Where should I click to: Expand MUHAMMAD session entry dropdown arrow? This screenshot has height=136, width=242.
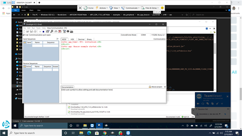pyautogui.click(x=220, y=114)
